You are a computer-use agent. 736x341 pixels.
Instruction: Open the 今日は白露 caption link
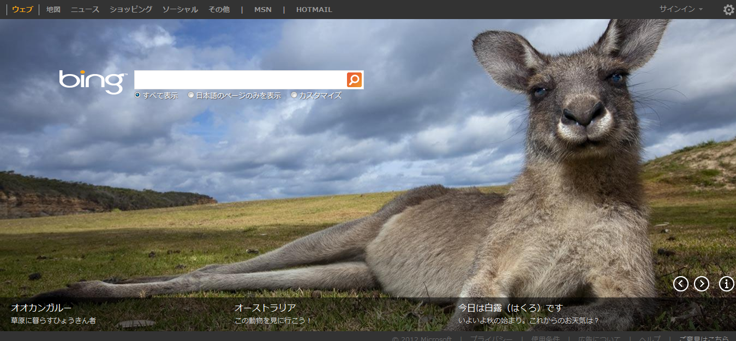point(510,308)
